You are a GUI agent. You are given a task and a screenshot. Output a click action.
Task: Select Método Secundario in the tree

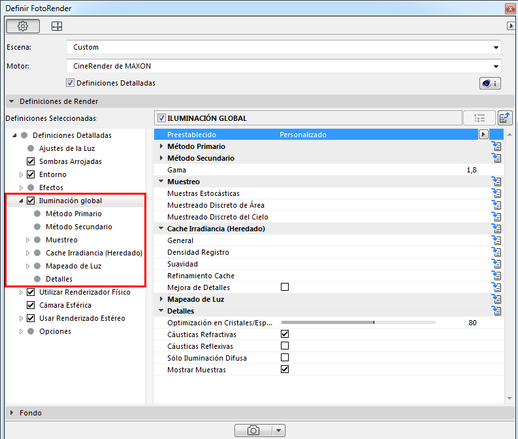(x=79, y=227)
